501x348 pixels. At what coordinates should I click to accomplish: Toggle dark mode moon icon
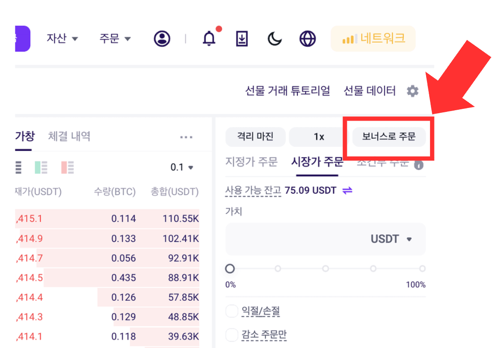point(275,38)
